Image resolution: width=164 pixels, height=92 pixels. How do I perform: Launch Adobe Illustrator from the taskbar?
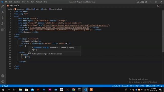[x=38, y=90]
